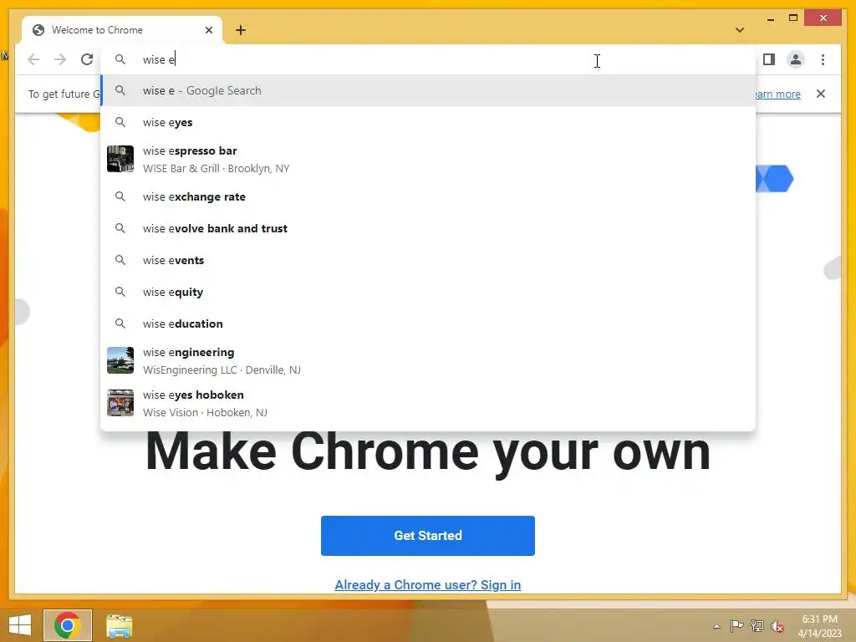This screenshot has height=642, width=856.
Task: Open a new tab with the plus button
Action: [x=241, y=30]
